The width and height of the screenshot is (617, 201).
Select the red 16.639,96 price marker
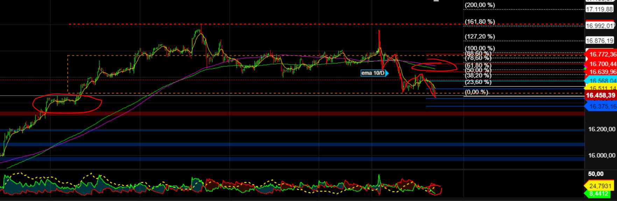point(601,72)
